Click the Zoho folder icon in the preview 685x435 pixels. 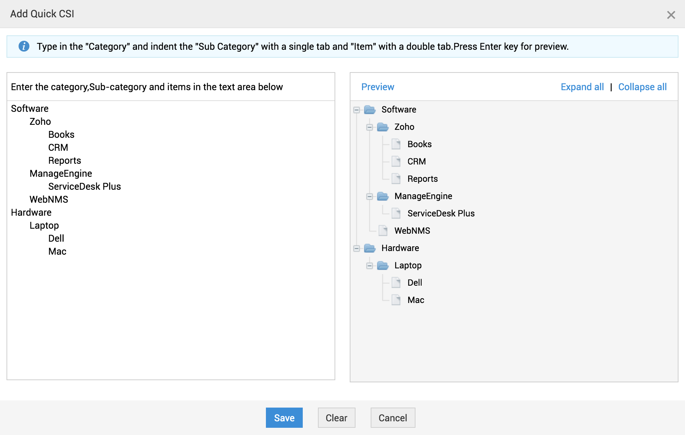[383, 127]
